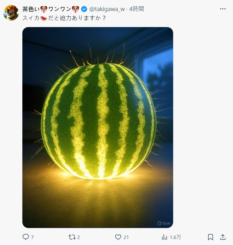The image size is (233, 245).
Task: Like the post with the heart icon
Action: (x=118, y=237)
